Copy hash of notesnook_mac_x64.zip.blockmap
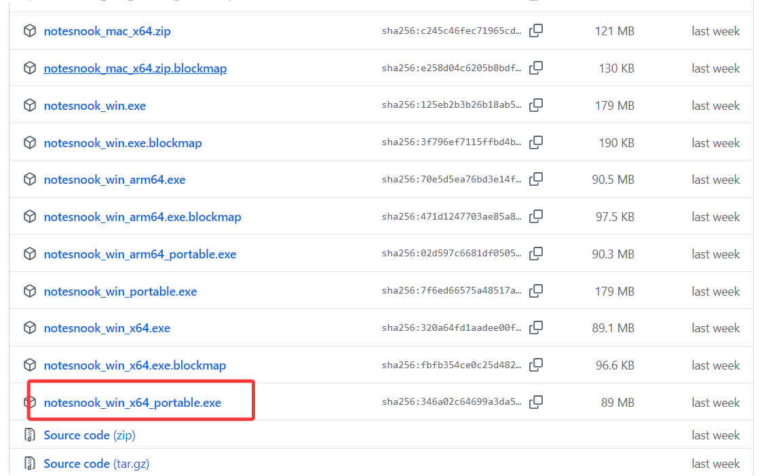764x476 pixels. coord(536,68)
